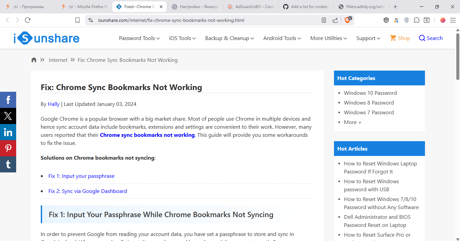Switch to the /s/ - Программы tab
The image size is (460, 241).
coord(28,7)
